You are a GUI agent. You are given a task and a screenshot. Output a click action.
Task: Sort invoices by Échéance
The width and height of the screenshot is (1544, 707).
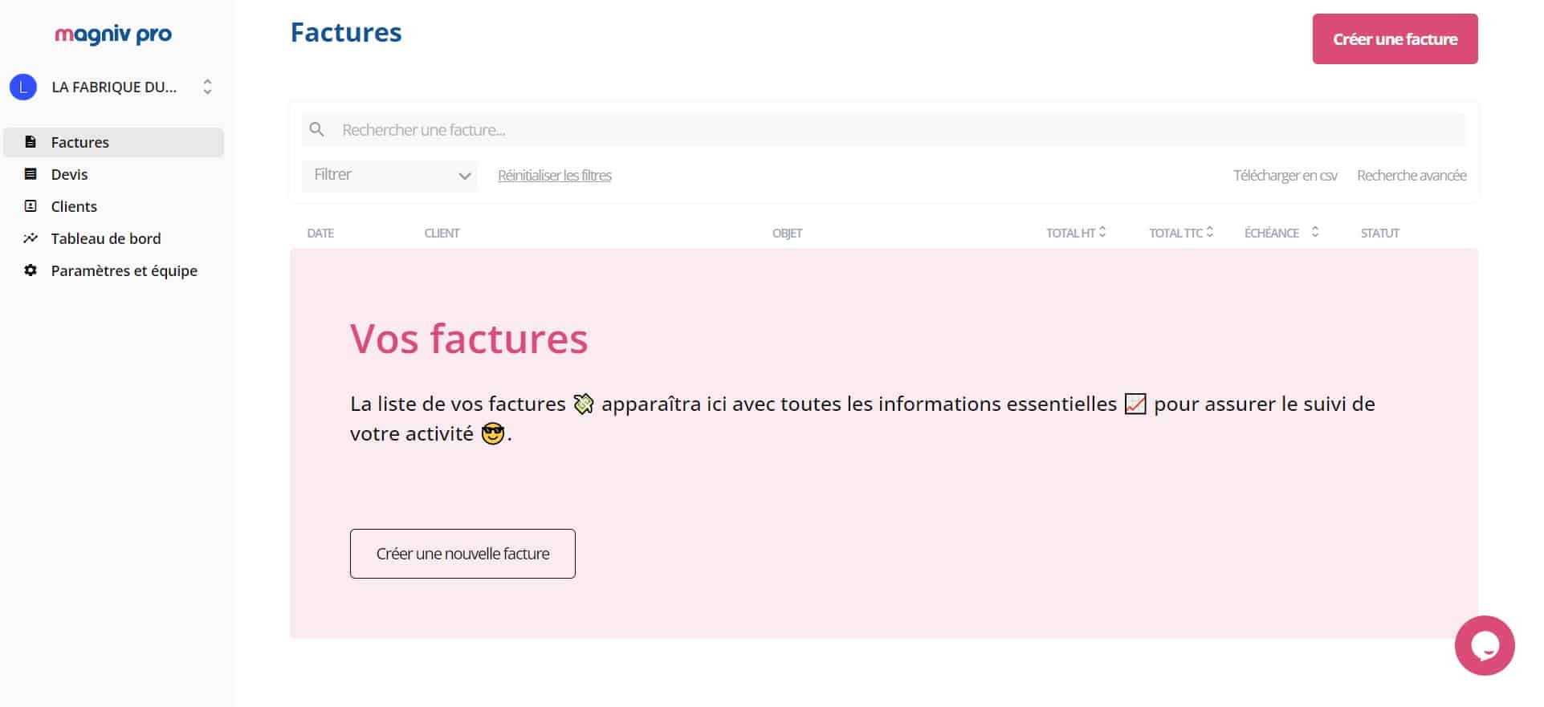coord(1314,232)
